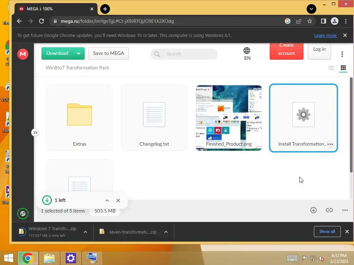The height and width of the screenshot is (265, 354).
Task: Open the tab search dropdown
Action: point(311,9)
